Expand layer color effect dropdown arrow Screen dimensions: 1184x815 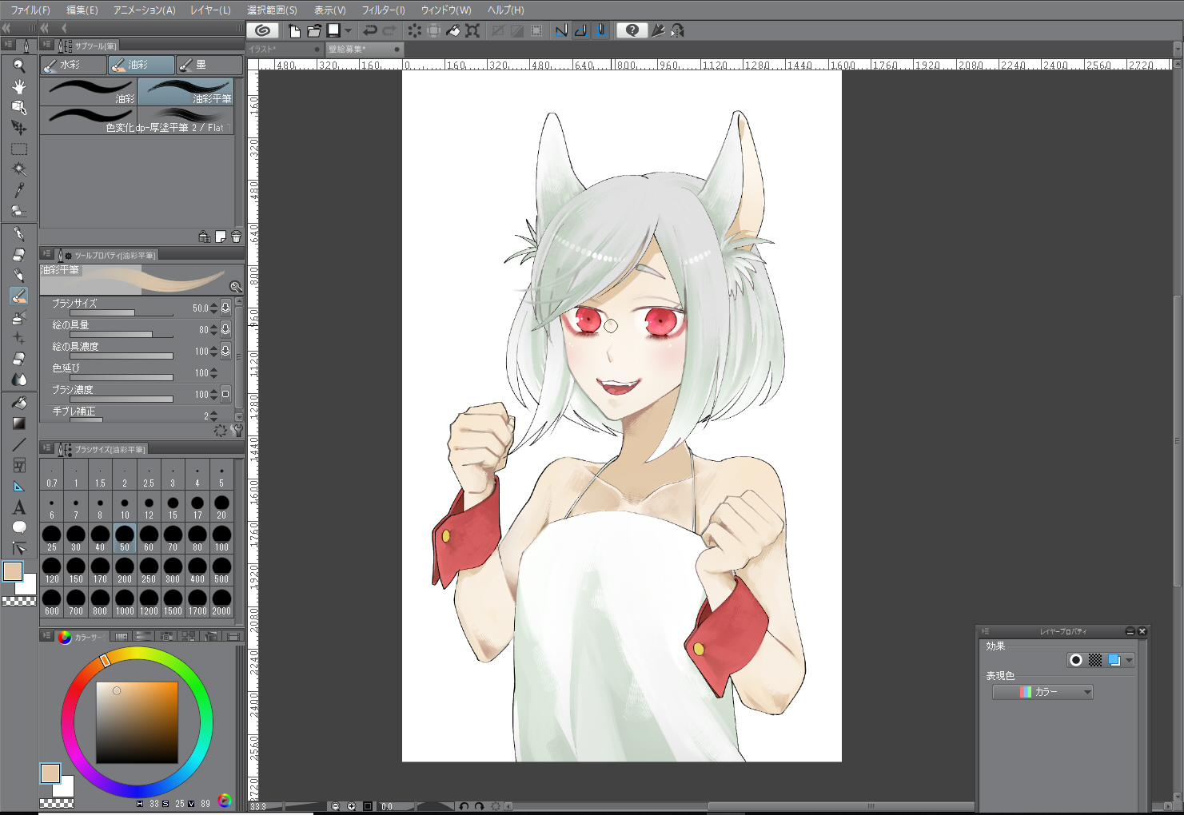pyautogui.click(x=1129, y=660)
